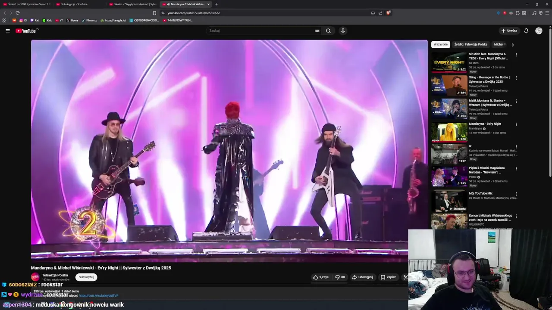552x310 pixels.
Task: Switch to Śmierć na 1000 Sposobów tab
Action: coord(27,4)
